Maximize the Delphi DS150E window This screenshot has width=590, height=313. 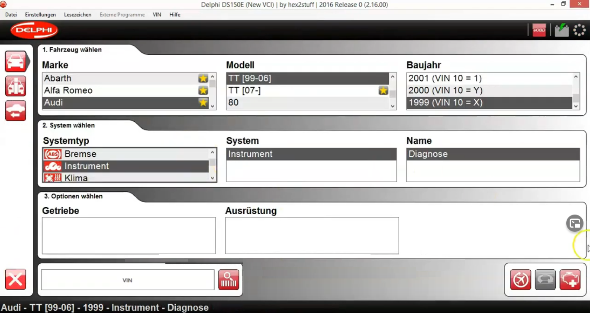pyautogui.click(x=564, y=4)
